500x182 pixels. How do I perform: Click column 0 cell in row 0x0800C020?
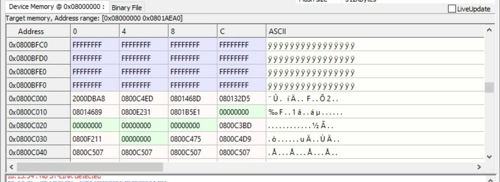95,126
